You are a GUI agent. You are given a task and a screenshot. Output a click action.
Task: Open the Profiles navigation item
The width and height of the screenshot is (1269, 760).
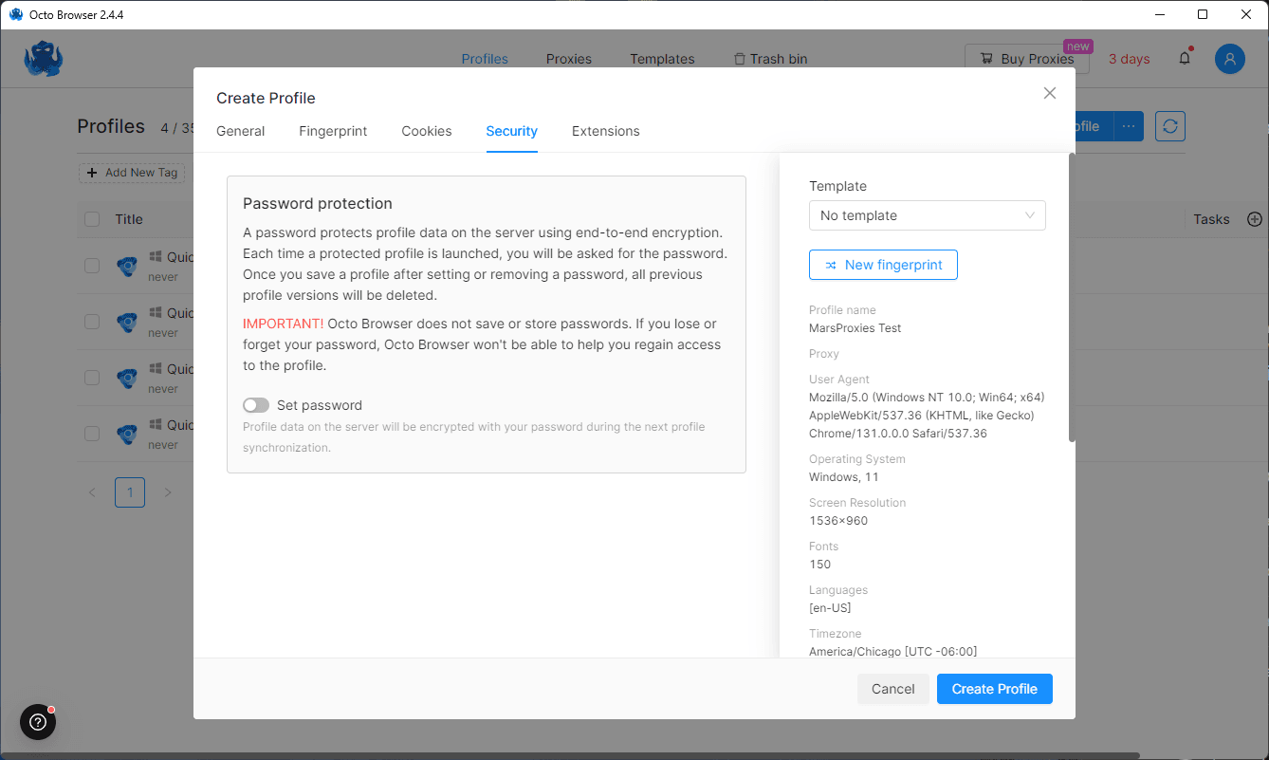pos(485,59)
